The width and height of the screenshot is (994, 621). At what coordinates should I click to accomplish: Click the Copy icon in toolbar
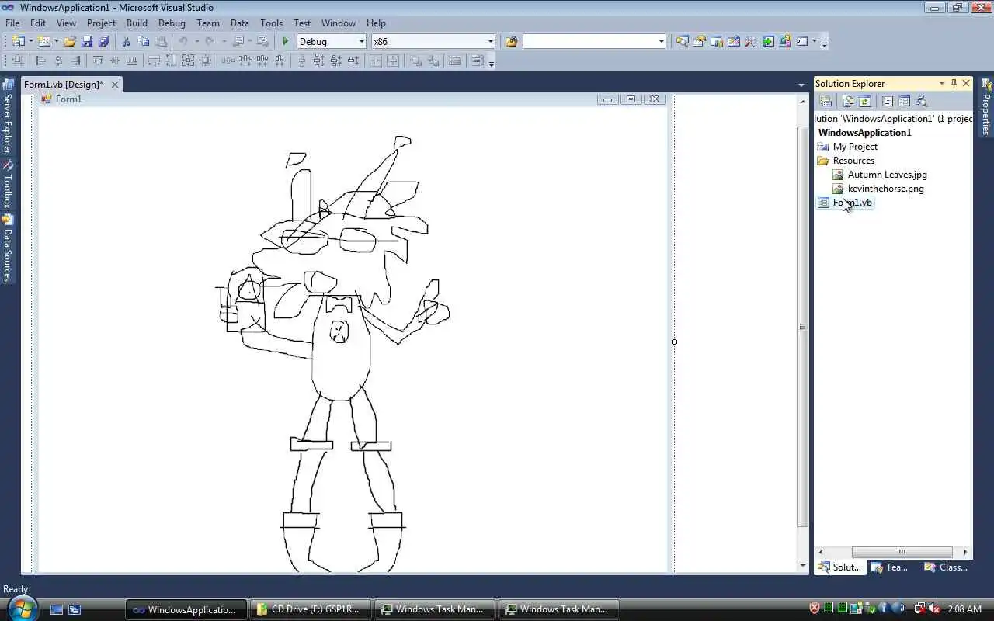144,41
